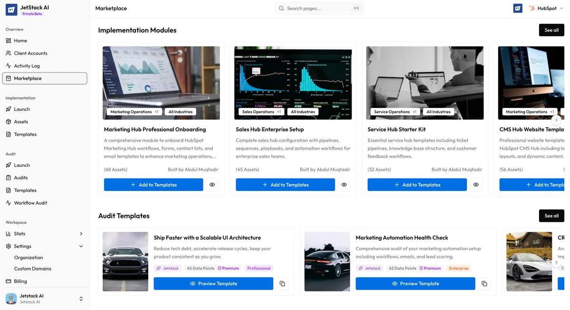
Task: Show preview of Service Hub Starter Kit
Action: pyautogui.click(x=476, y=184)
